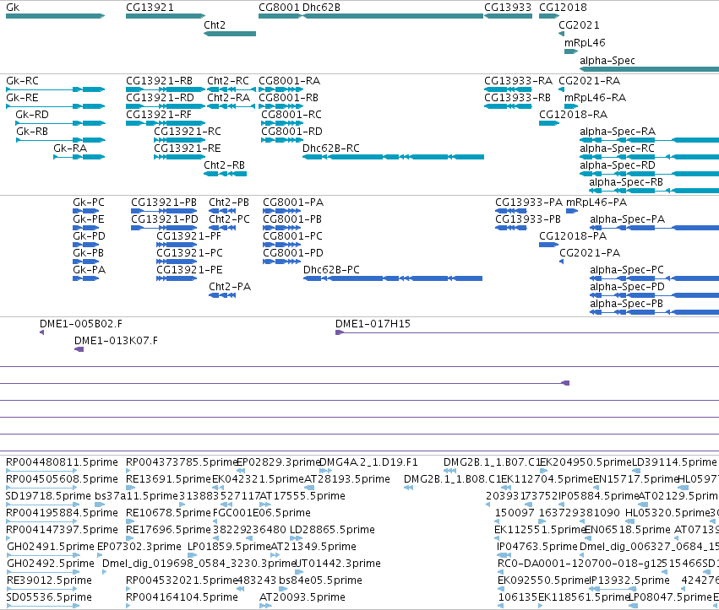The image size is (719, 610).
Task: Click EST SD19718.5prime
Action: 49,496
